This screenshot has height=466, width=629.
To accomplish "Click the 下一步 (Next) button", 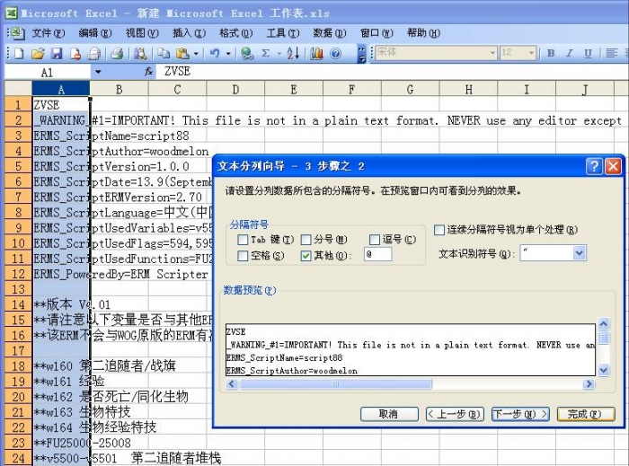I will click(x=520, y=414).
